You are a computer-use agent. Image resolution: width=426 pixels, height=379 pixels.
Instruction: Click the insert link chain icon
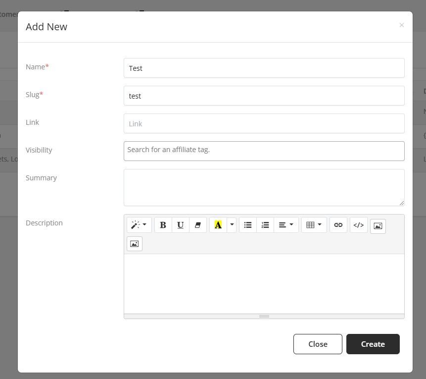tap(338, 225)
